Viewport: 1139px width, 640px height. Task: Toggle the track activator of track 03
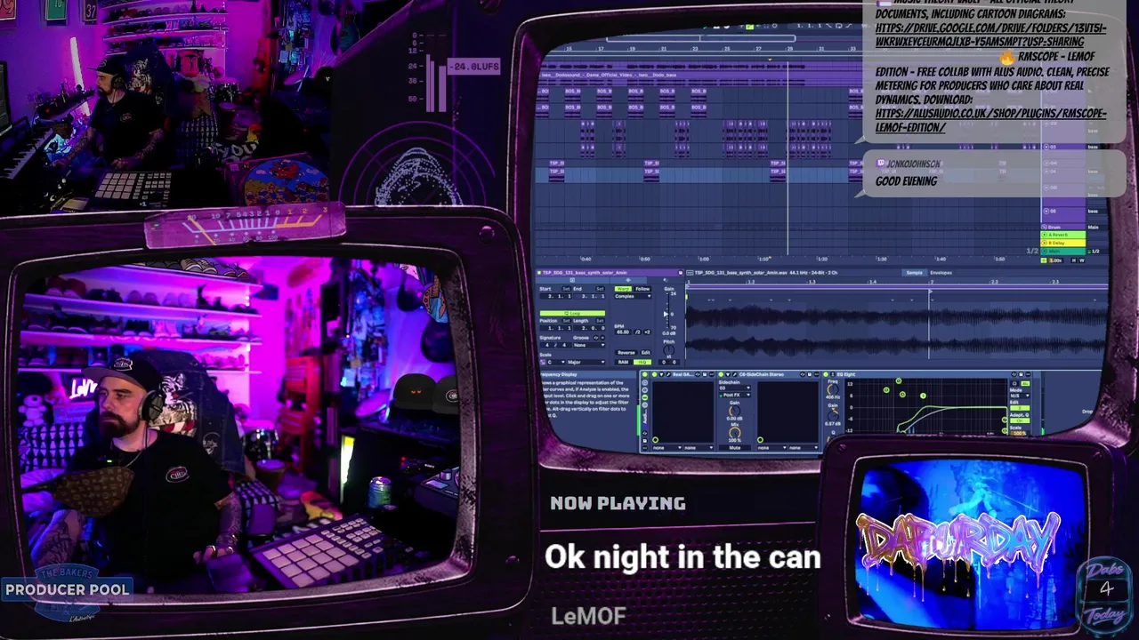(x=1046, y=147)
